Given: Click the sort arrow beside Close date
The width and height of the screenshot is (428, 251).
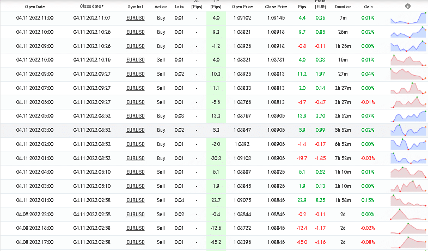Looking at the screenshot, I should 103,7.
